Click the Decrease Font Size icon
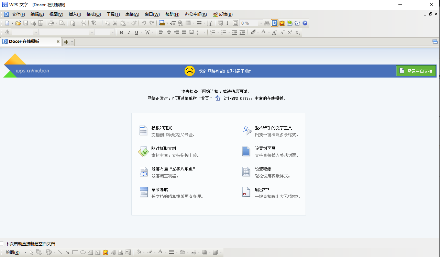 (x=282, y=32)
